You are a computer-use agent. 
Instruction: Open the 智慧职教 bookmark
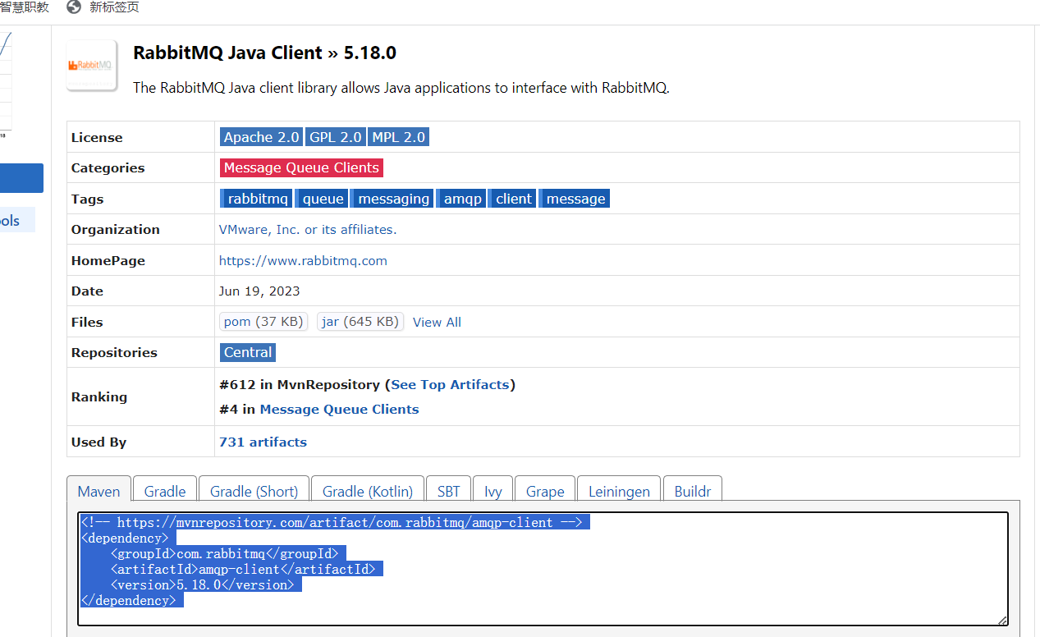pyautogui.click(x=25, y=7)
